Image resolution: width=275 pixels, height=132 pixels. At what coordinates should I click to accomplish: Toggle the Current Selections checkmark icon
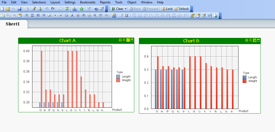point(67,9)
